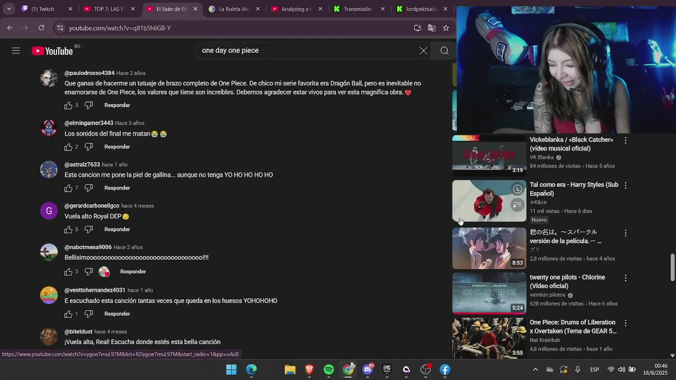Switch to the 'Analyzing a' browser tab
The image size is (676, 380).
[x=296, y=9]
